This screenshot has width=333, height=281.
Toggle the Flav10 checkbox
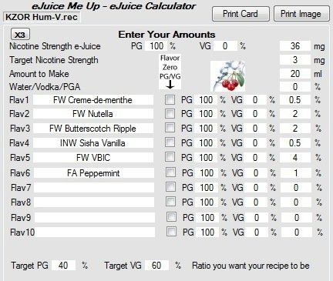pyautogui.click(x=171, y=232)
